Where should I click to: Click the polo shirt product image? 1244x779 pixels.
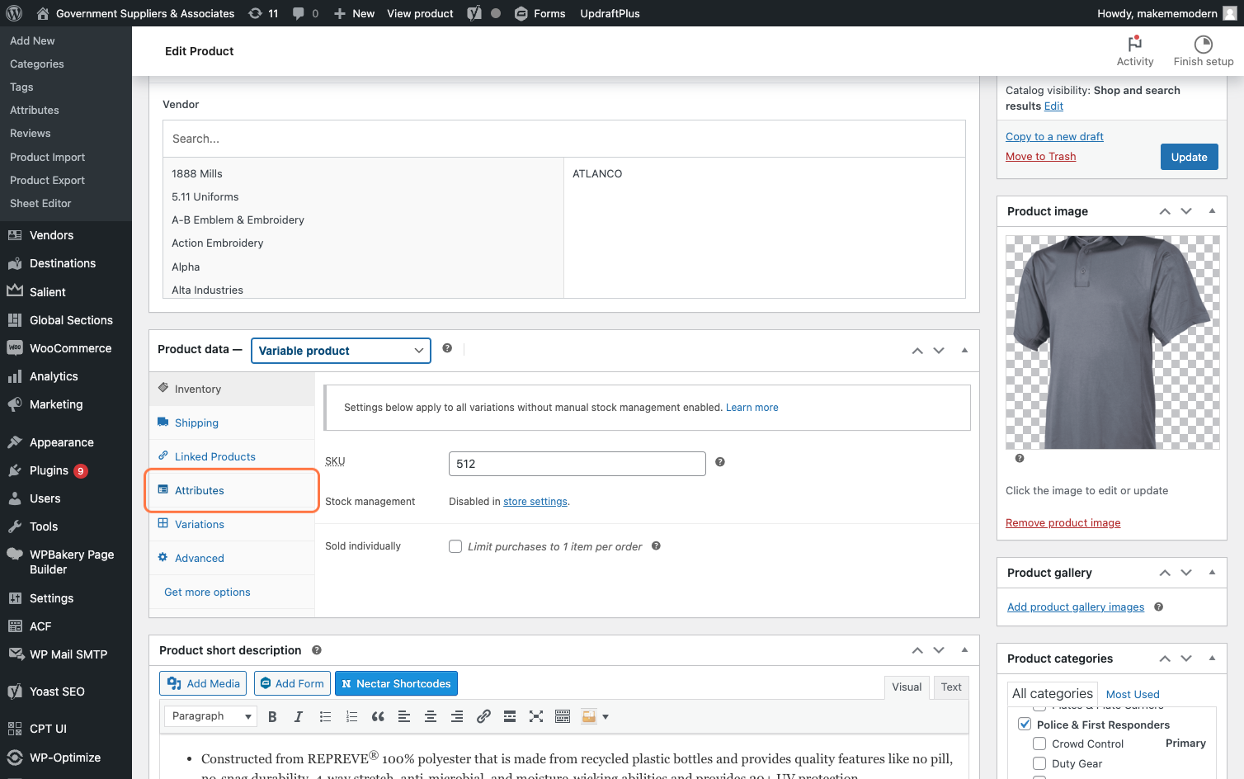(1112, 342)
